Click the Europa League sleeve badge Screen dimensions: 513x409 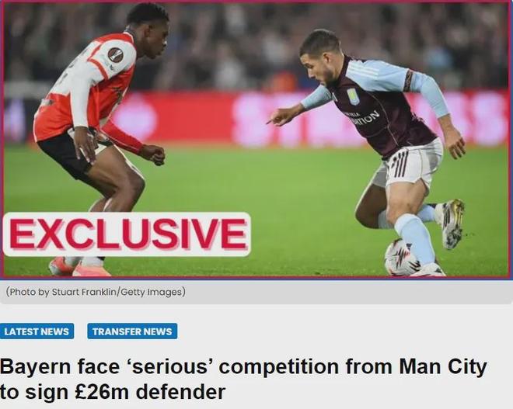[x=116, y=55]
